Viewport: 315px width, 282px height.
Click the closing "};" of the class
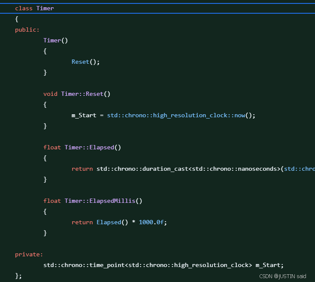tap(18, 276)
